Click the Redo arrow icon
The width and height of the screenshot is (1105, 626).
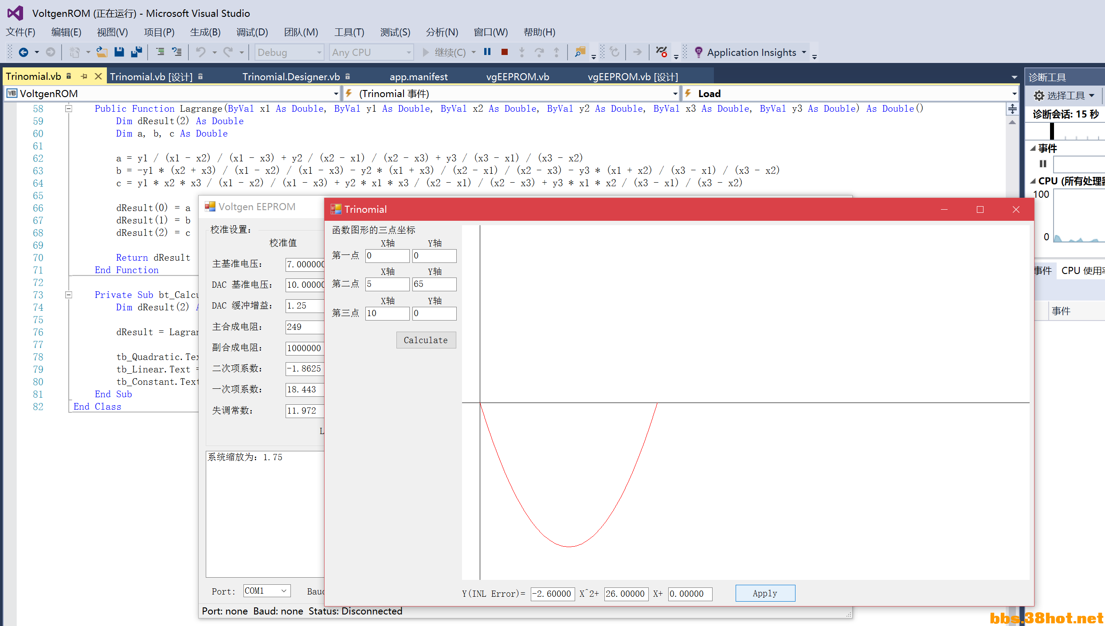click(x=228, y=52)
